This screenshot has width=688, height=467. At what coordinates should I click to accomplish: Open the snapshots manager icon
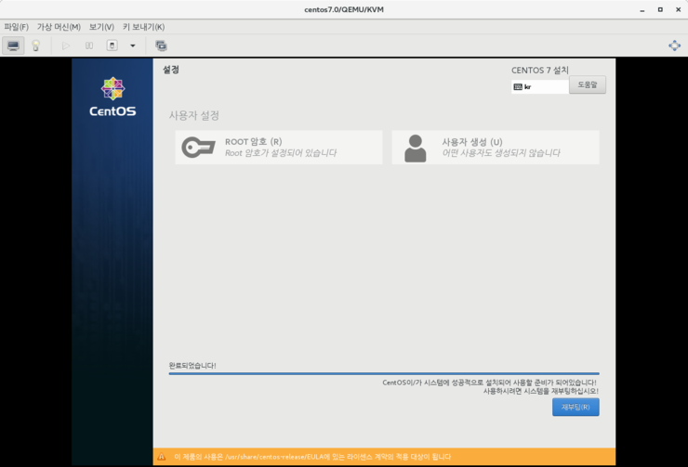[161, 45]
